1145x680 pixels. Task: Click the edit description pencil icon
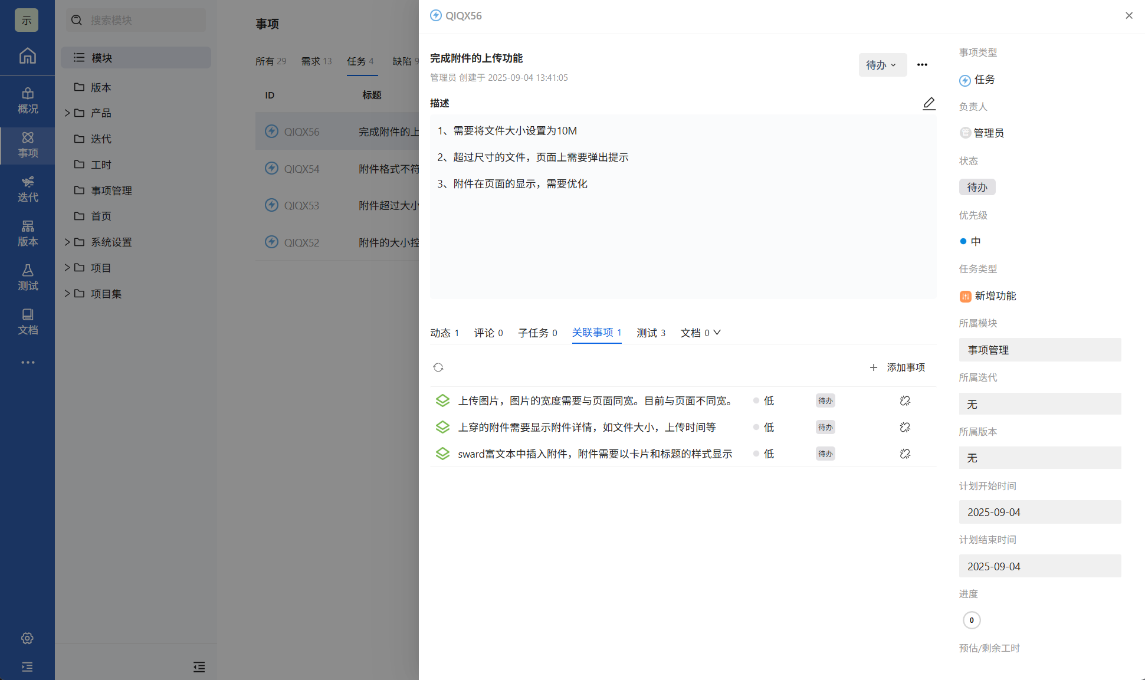[929, 104]
